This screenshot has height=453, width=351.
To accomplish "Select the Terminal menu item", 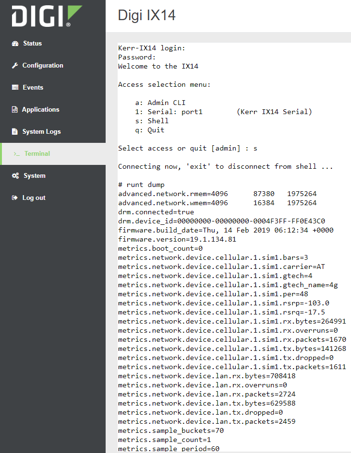I will point(37,153).
